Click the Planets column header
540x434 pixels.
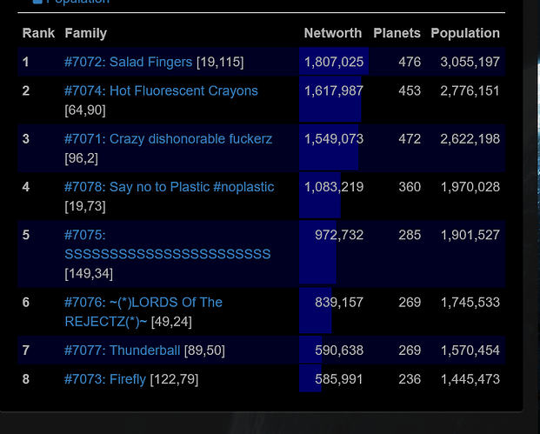[x=397, y=33]
